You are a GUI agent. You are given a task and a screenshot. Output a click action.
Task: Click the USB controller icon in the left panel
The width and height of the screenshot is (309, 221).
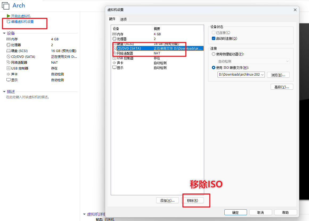[x=9, y=68]
